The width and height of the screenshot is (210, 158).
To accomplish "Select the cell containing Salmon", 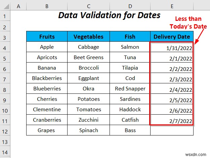I will click(x=130, y=47).
